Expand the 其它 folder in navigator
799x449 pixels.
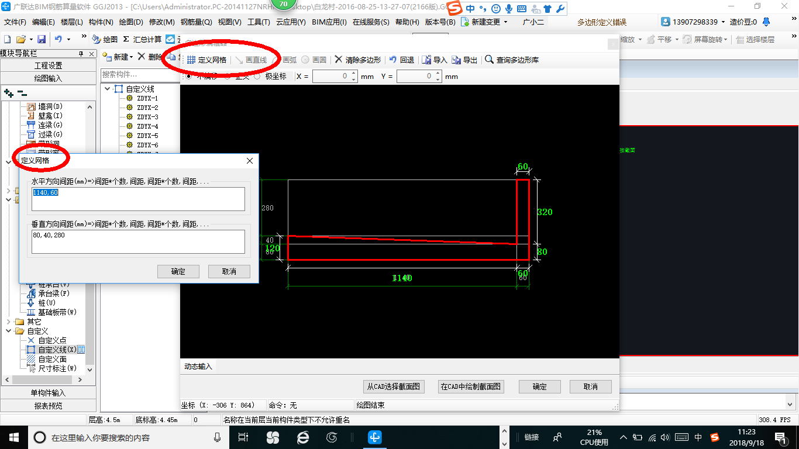[x=8, y=322]
